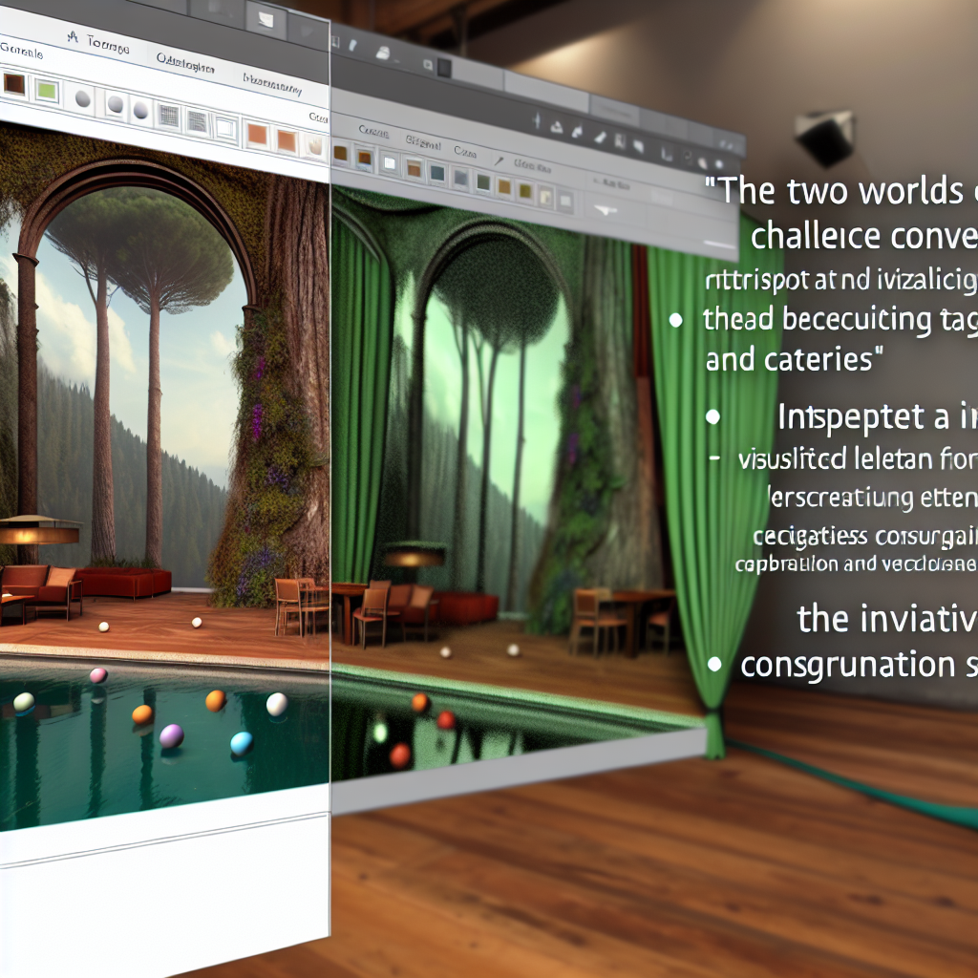
Task: Select the purple ball in the left pool
Action: pos(171,735)
